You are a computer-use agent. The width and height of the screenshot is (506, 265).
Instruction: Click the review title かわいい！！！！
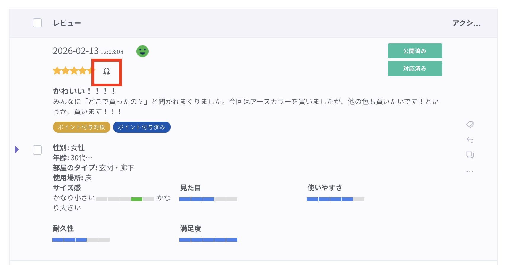[84, 91]
